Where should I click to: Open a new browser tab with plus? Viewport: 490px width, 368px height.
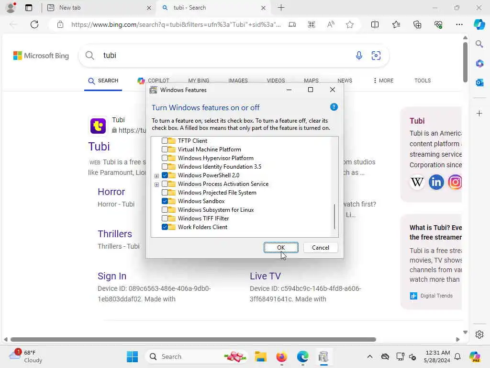(x=281, y=8)
